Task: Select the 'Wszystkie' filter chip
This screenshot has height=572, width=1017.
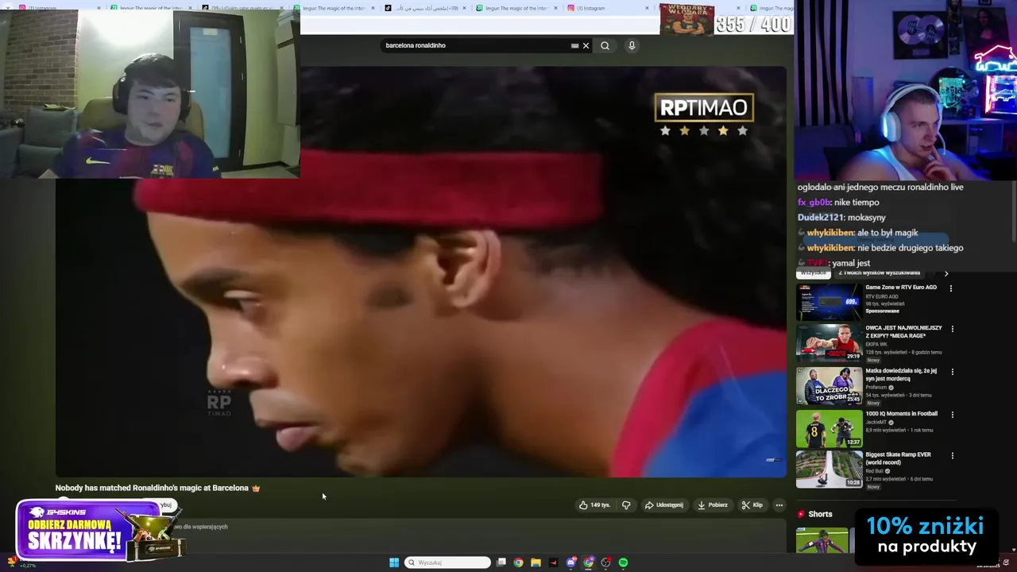Action: [813, 273]
